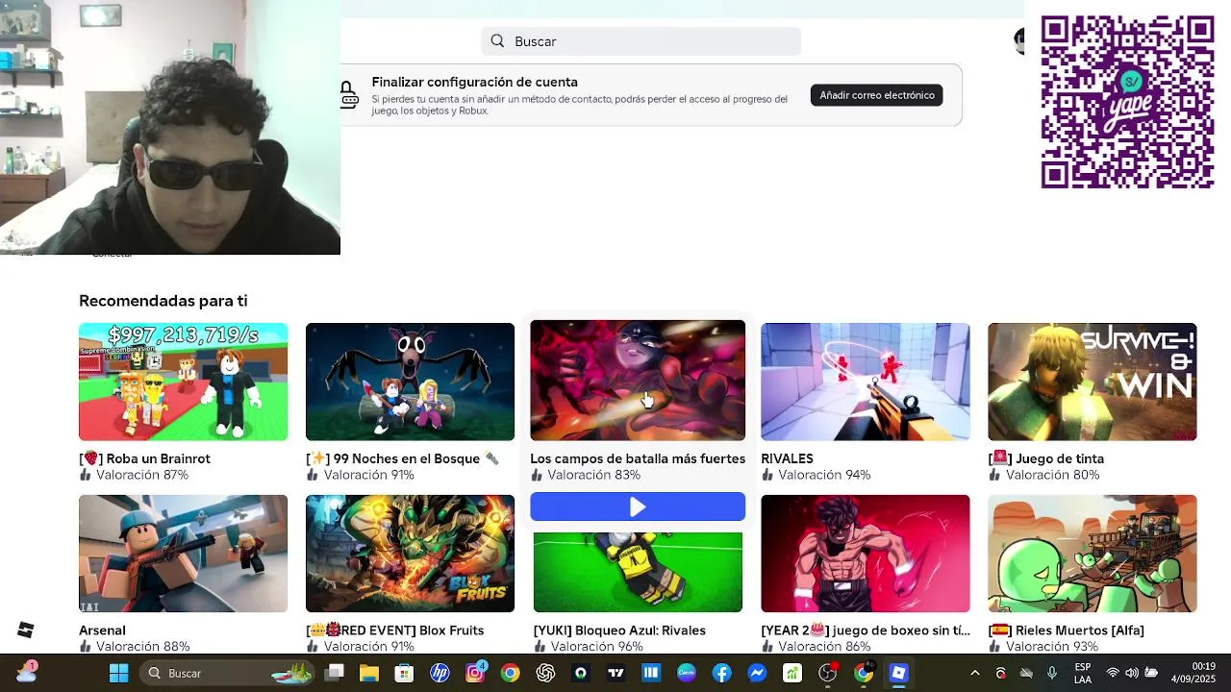Click the OneDrive cloud tray icon
This screenshot has height=692, width=1231.
tap(1026, 673)
